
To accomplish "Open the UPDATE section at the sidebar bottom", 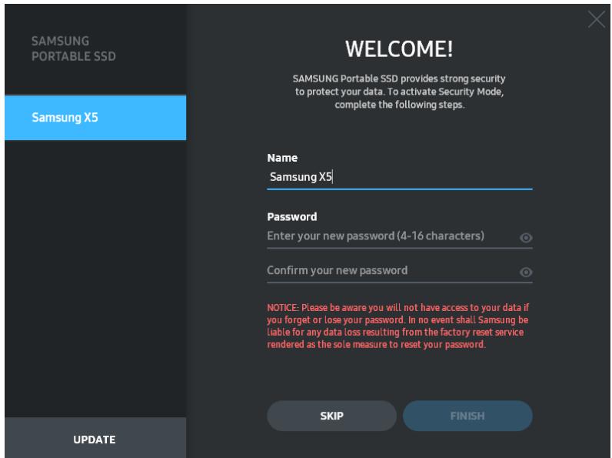I will [x=95, y=439].
